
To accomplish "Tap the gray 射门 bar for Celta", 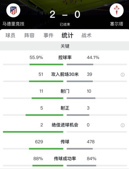I will tap(81, 98).
